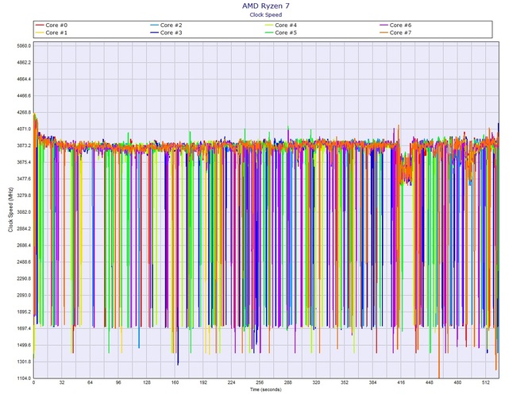Select the Core #3 legend label
Viewport: 532px width, 399px height.
tap(171, 33)
